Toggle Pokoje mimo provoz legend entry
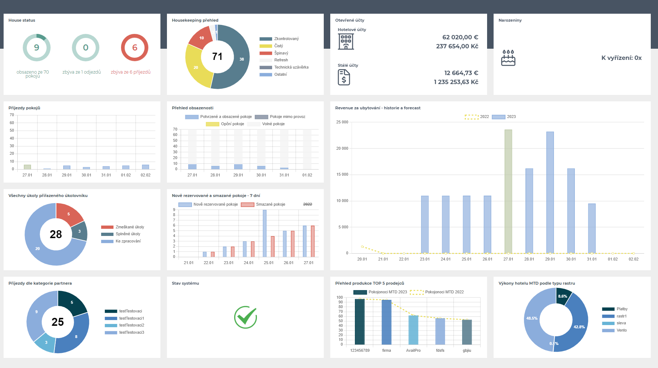The height and width of the screenshot is (368, 658). click(x=280, y=117)
